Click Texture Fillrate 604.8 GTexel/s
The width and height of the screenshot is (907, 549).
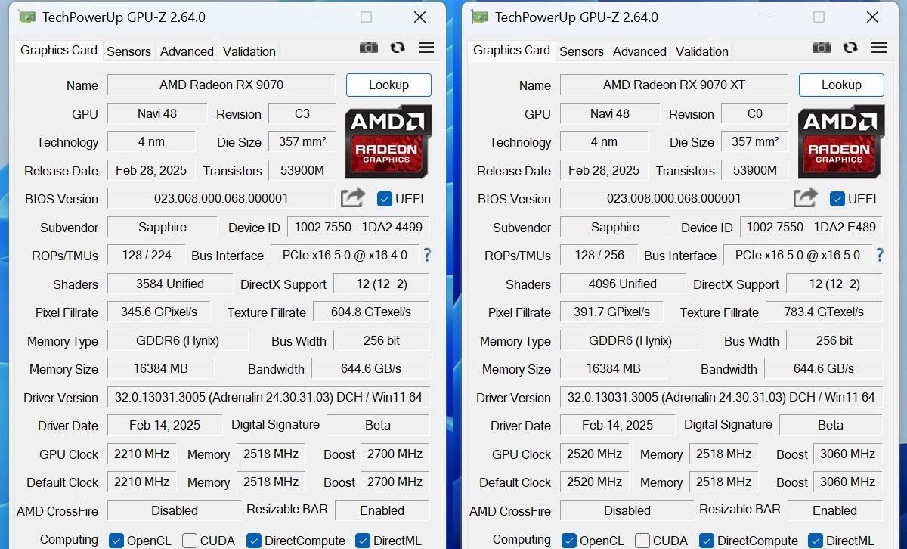(x=371, y=312)
